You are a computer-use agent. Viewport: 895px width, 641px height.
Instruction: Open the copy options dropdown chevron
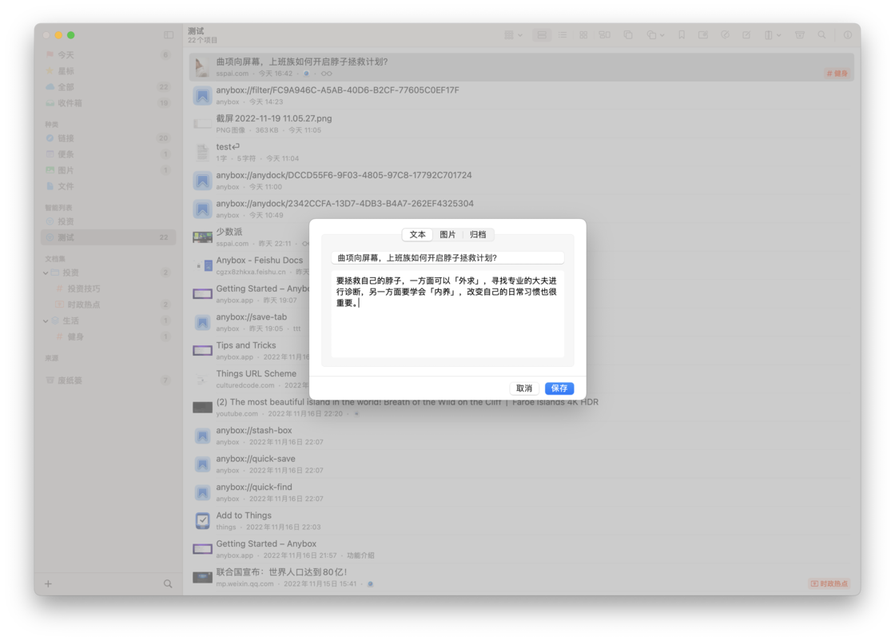tap(662, 35)
